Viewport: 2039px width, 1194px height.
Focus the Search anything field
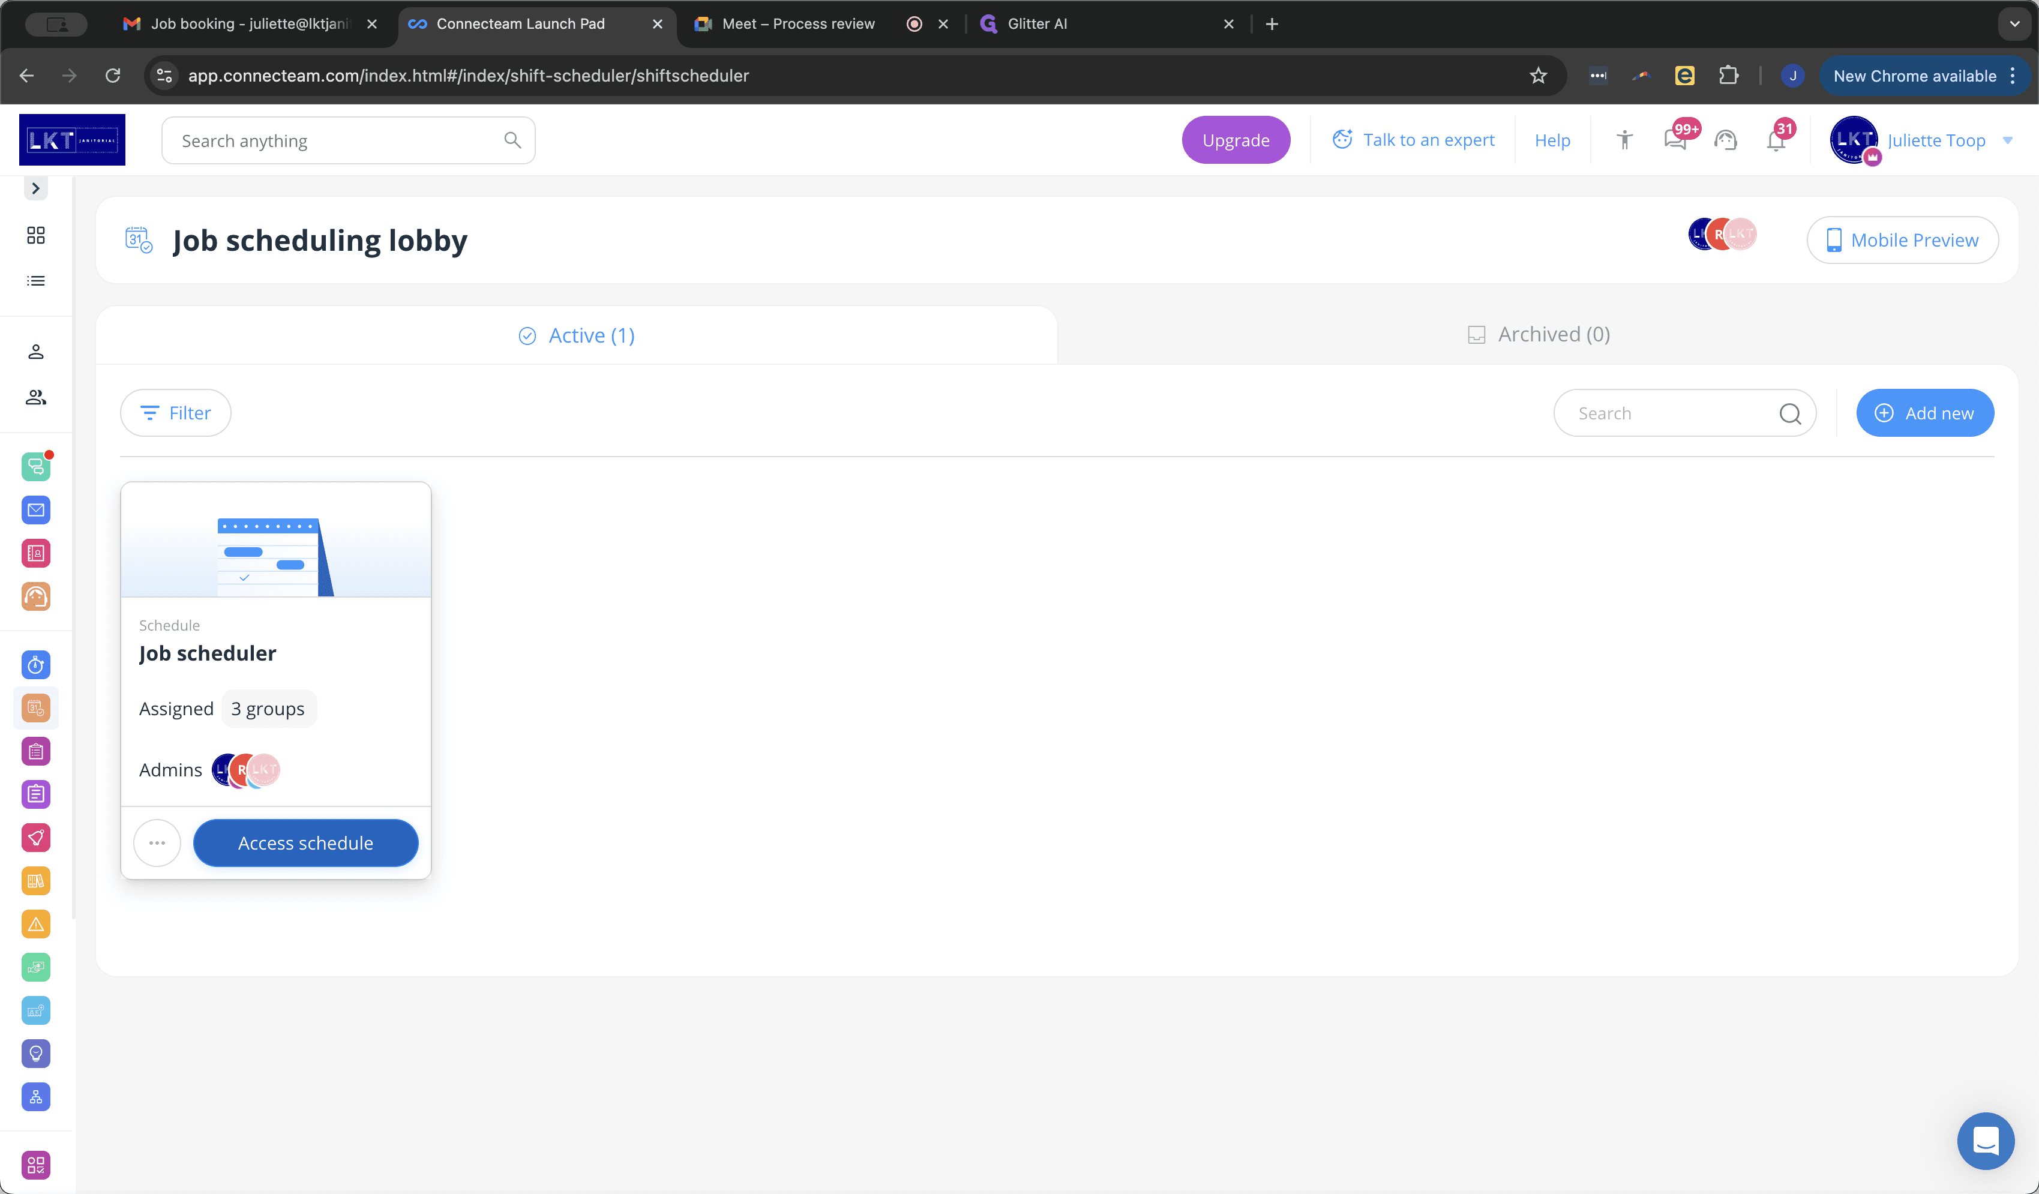pos(348,141)
